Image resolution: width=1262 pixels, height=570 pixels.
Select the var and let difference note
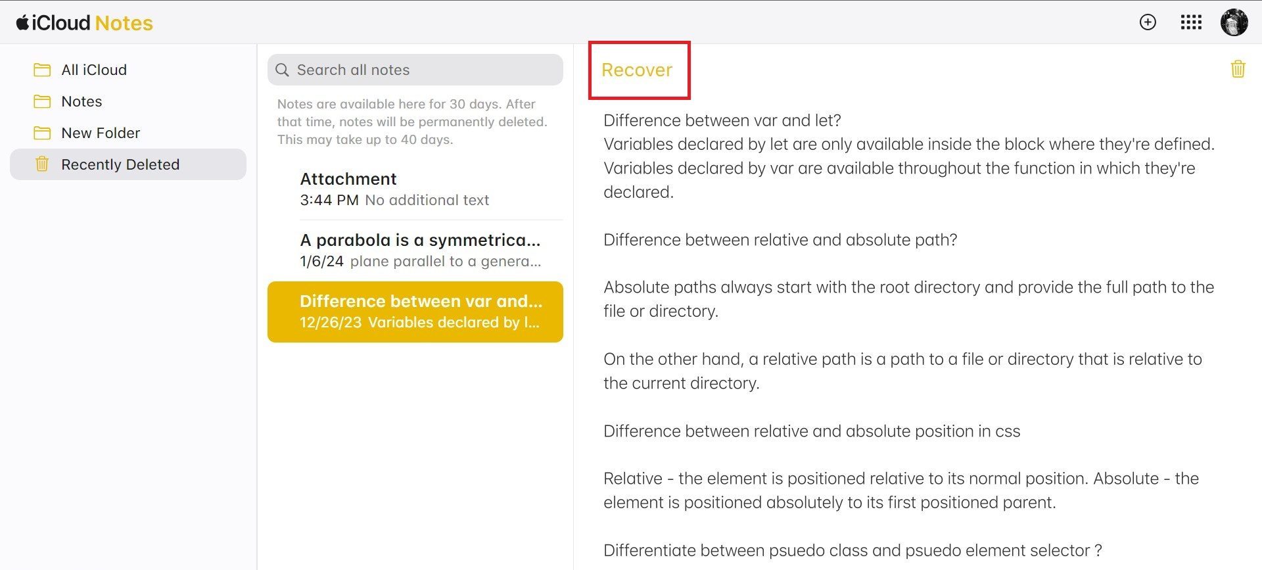(415, 312)
